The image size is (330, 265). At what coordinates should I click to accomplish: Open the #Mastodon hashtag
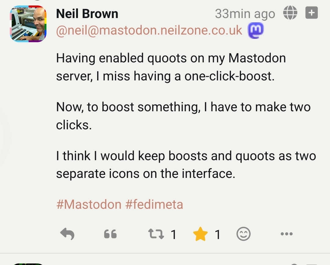coord(89,204)
